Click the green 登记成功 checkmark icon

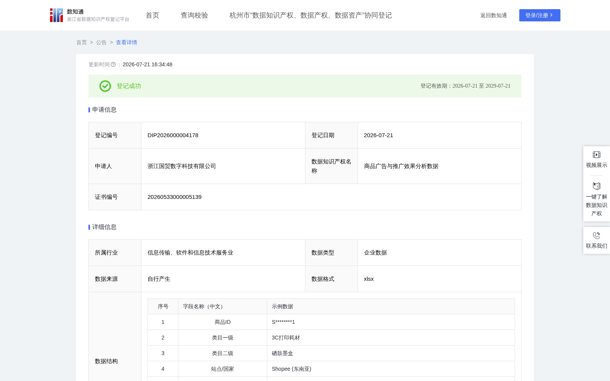click(105, 86)
